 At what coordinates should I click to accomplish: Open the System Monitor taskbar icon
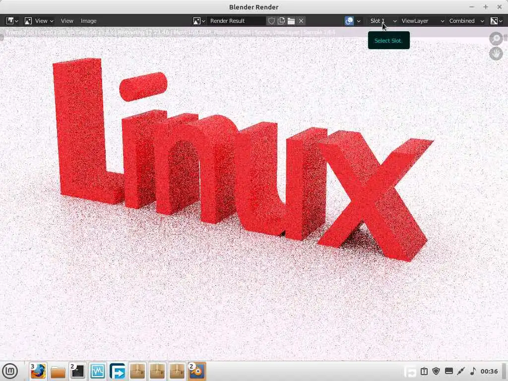pos(98,371)
